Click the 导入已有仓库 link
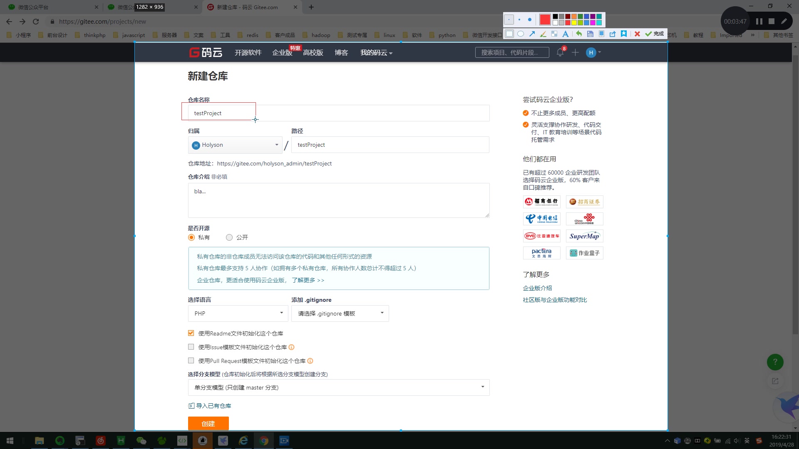This screenshot has height=449, width=799. pos(210,406)
